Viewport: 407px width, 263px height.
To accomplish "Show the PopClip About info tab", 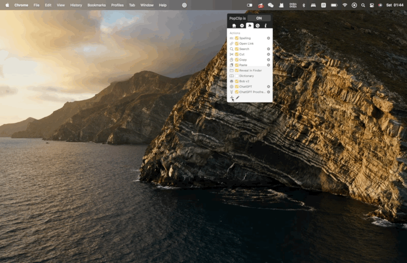I will 265,25.
